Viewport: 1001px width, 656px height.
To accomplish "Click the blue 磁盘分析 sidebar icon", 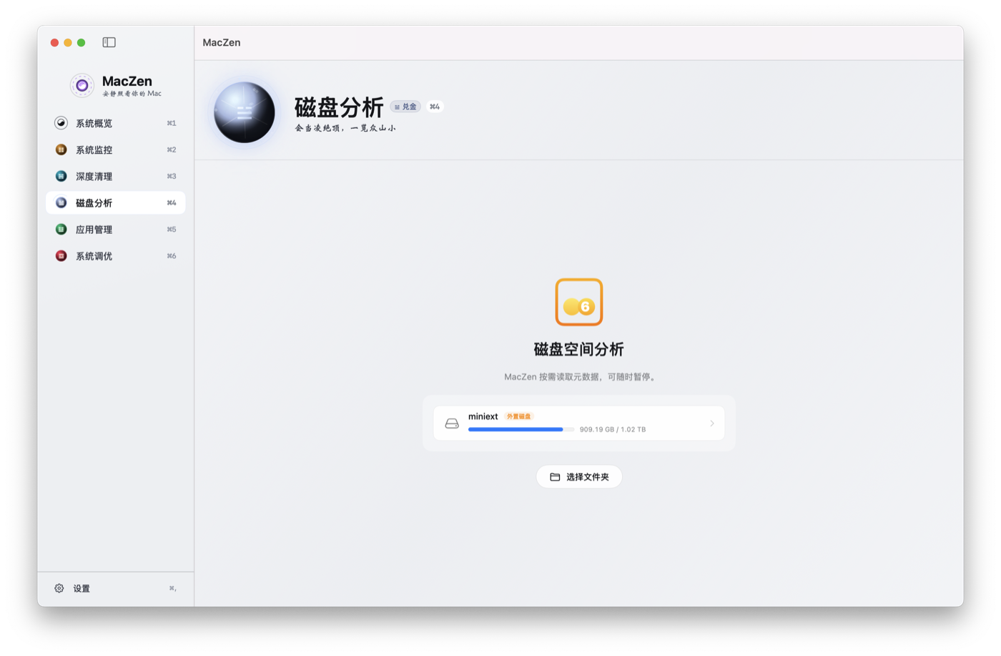I will coord(61,202).
